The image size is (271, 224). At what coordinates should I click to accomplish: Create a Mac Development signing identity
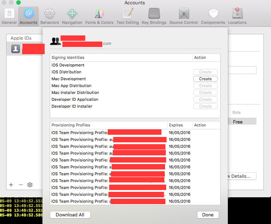point(205,79)
